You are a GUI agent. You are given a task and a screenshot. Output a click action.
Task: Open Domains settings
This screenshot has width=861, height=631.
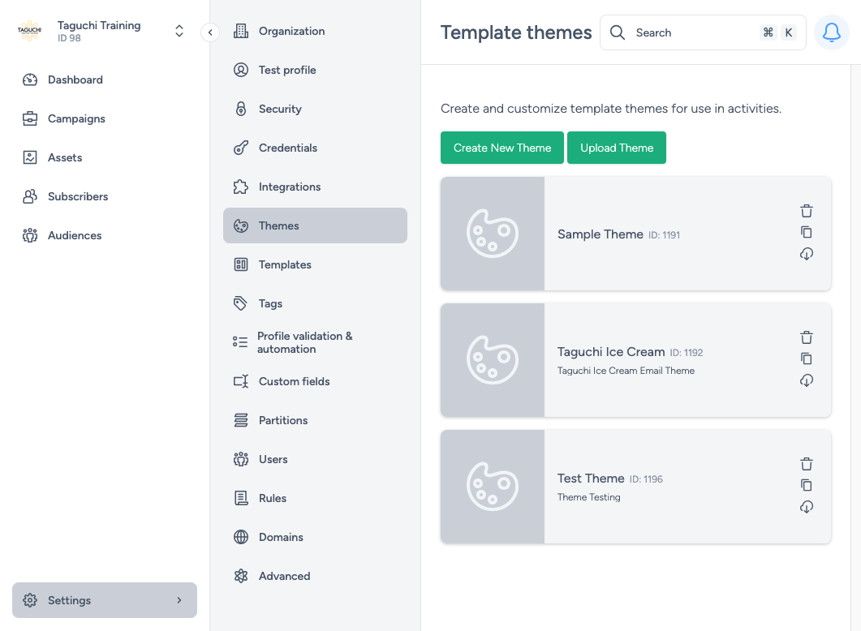pyautogui.click(x=315, y=537)
